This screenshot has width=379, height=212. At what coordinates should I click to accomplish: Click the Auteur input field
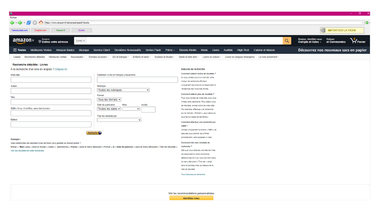[x=51, y=91]
